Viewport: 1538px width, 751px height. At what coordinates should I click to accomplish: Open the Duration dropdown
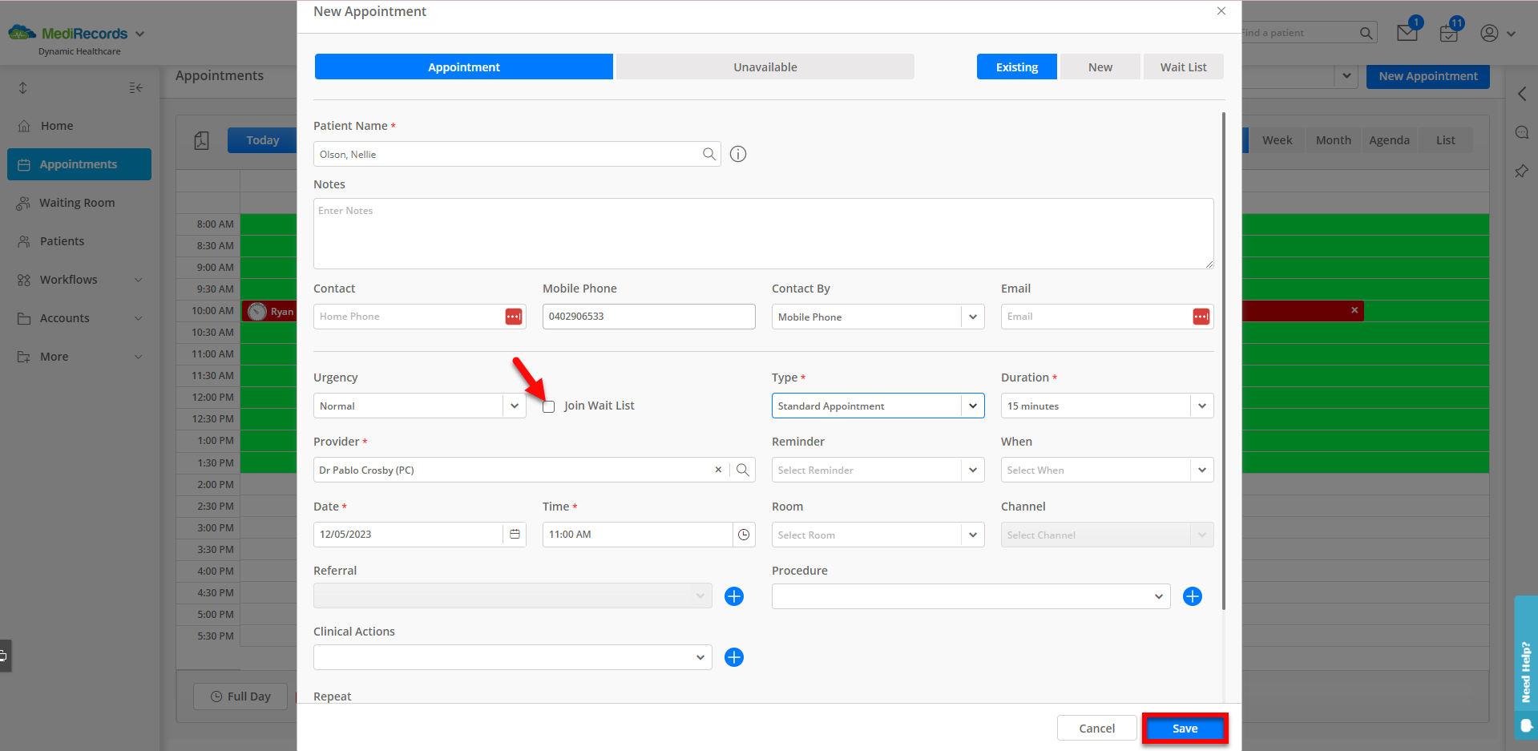(x=1202, y=406)
